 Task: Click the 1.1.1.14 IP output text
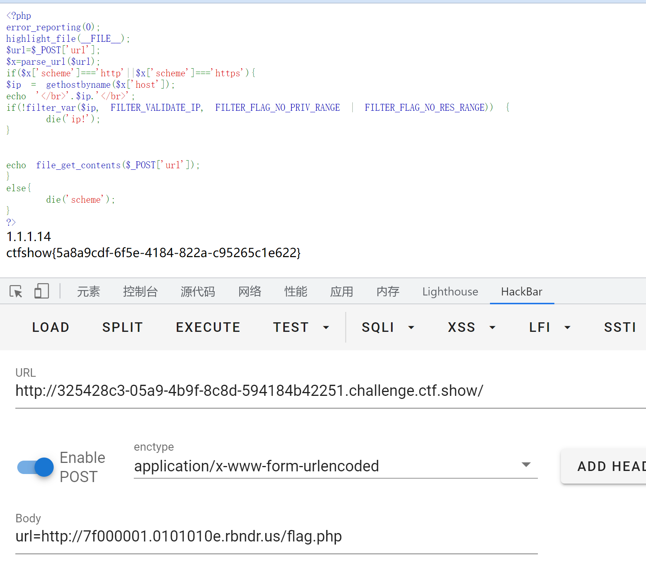click(x=29, y=236)
